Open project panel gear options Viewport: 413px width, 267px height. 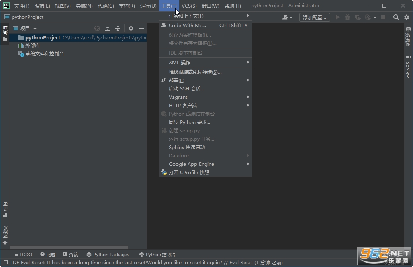[x=131, y=28]
